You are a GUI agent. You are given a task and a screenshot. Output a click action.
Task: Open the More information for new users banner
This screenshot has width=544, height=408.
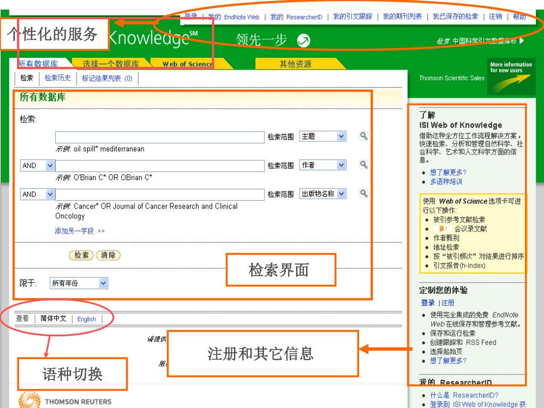(511, 76)
